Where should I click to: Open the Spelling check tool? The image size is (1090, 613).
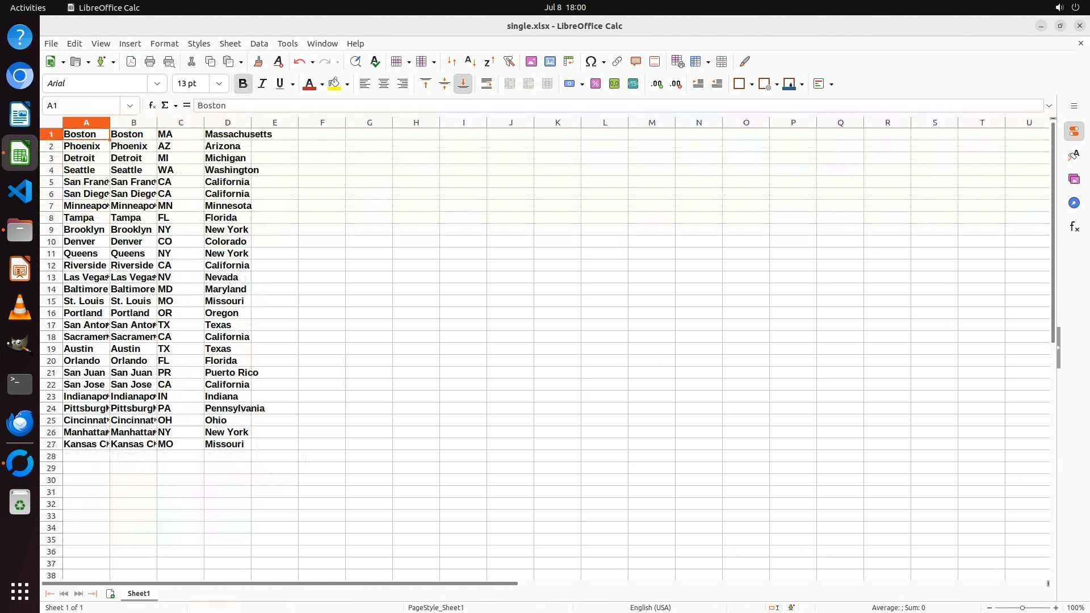pos(375,61)
